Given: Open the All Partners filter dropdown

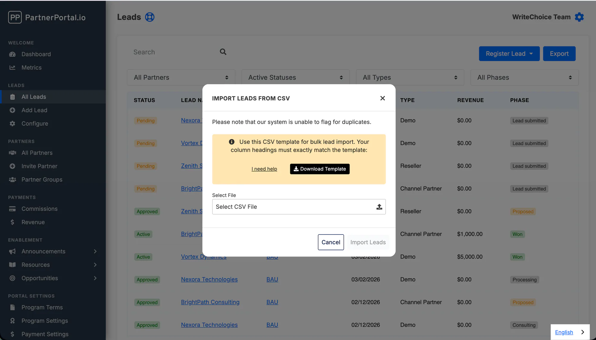Looking at the screenshot, I should pyautogui.click(x=181, y=78).
